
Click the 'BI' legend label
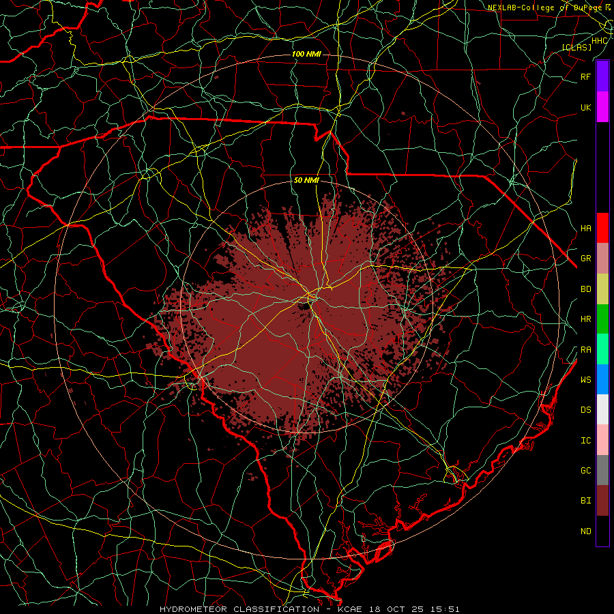pos(585,501)
